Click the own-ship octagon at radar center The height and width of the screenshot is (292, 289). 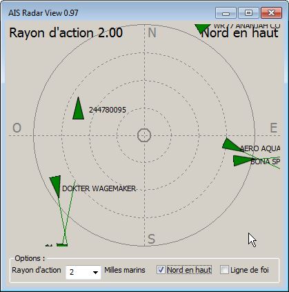144,135
